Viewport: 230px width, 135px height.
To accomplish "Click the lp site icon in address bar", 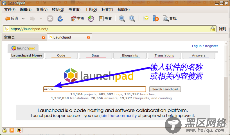I will point(7,29).
